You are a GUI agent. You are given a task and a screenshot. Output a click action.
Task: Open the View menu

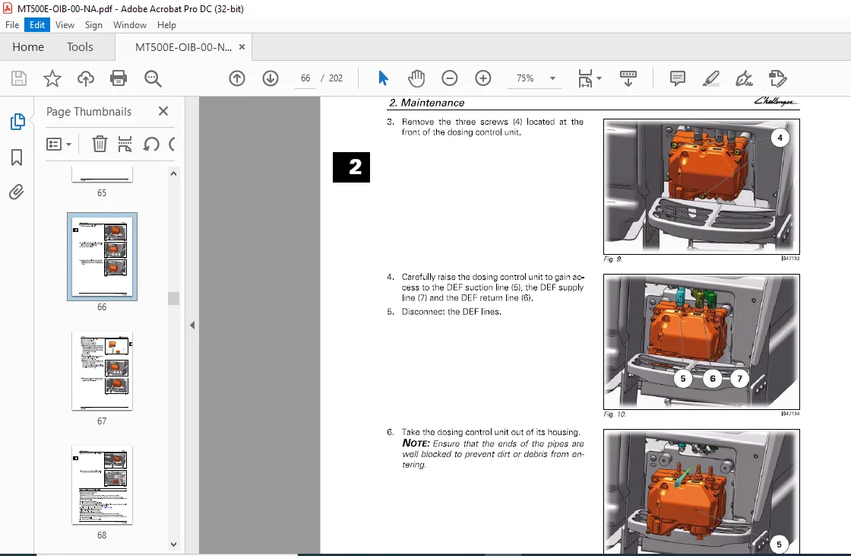65,25
